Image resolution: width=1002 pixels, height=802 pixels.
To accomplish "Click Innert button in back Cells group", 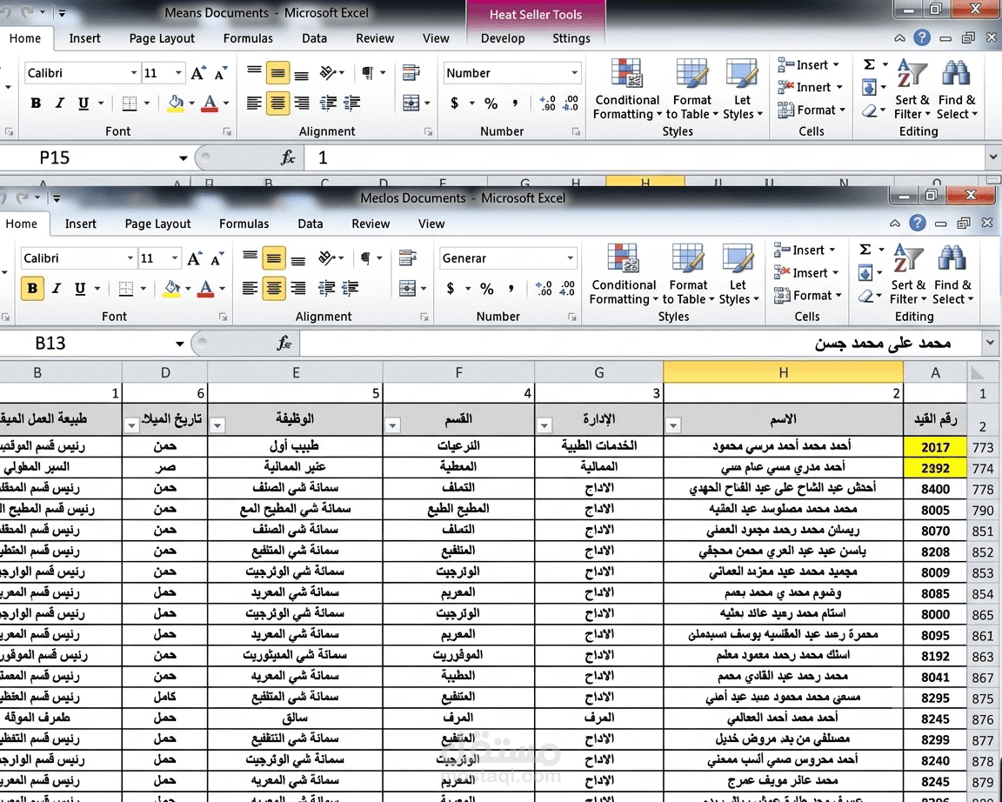I will 812,88.
